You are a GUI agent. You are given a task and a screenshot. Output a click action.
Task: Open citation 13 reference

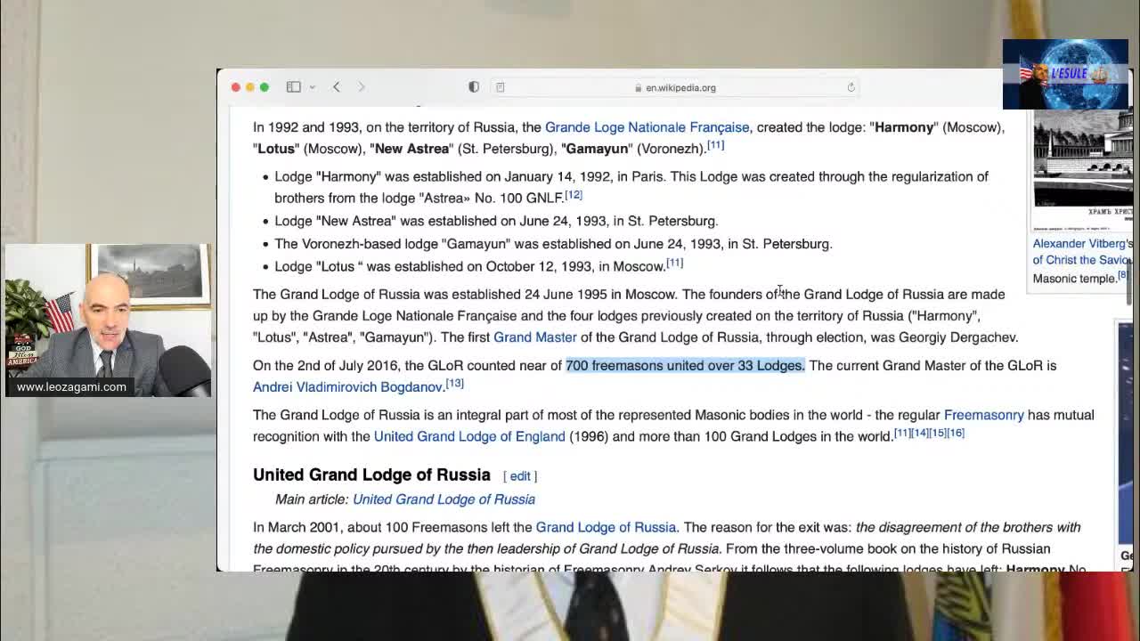coord(455,384)
